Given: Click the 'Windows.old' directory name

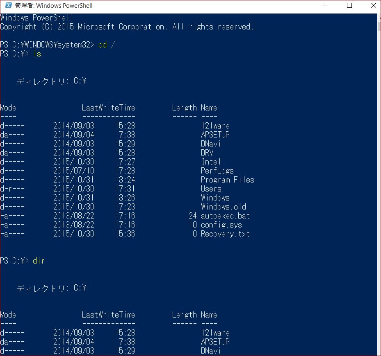Looking at the screenshot, I should [224, 207].
